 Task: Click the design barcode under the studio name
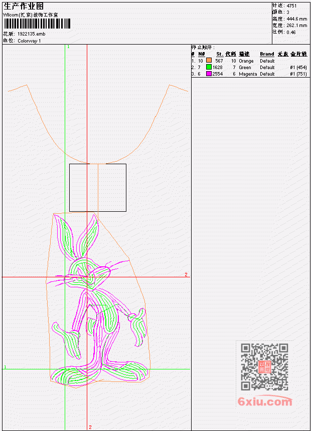click(37, 24)
